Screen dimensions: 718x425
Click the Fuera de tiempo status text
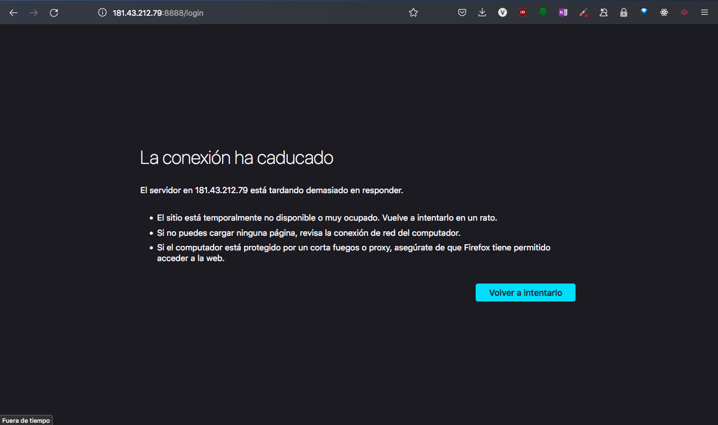[x=26, y=421]
